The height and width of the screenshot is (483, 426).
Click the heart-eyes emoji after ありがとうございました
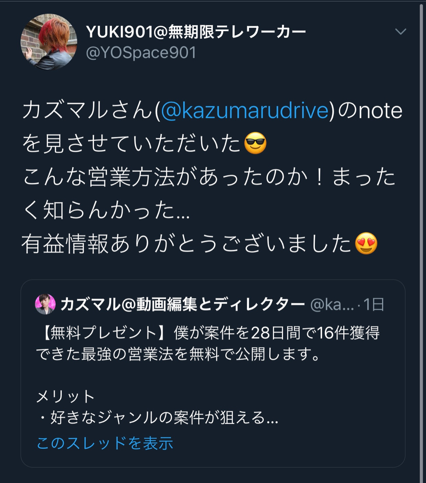click(x=366, y=243)
